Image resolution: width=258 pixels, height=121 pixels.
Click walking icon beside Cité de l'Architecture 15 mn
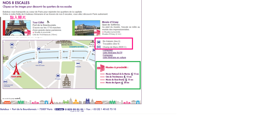tap(125, 77)
